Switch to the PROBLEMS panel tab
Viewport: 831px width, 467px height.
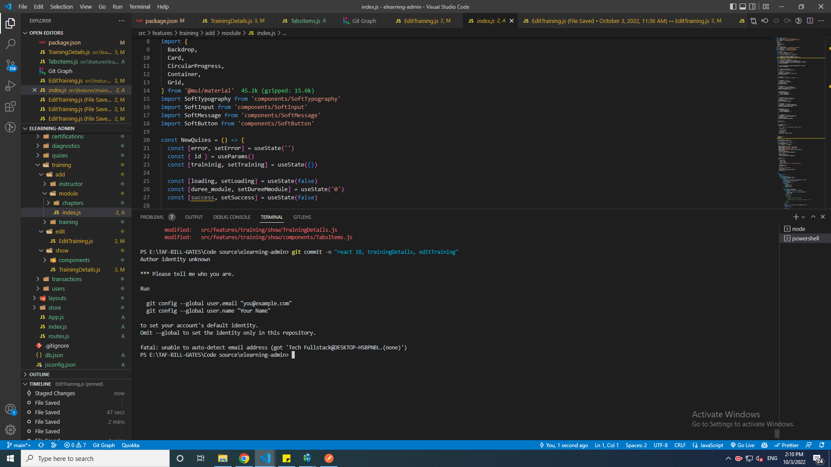click(152, 217)
